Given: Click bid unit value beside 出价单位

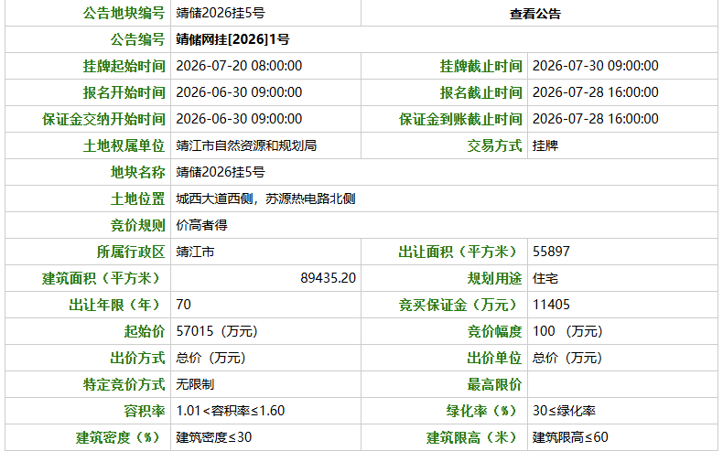Looking at the screenshot, I should [567, 358].
